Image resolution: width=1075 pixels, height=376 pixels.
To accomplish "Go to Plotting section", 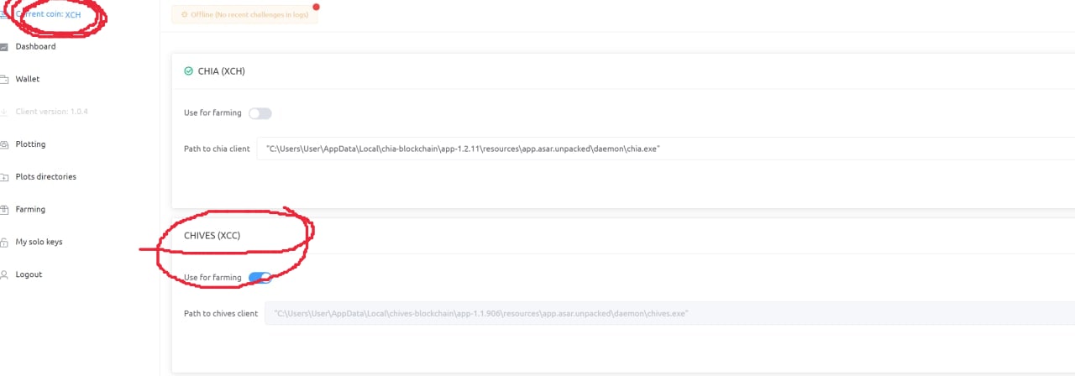I will point(30,144).
